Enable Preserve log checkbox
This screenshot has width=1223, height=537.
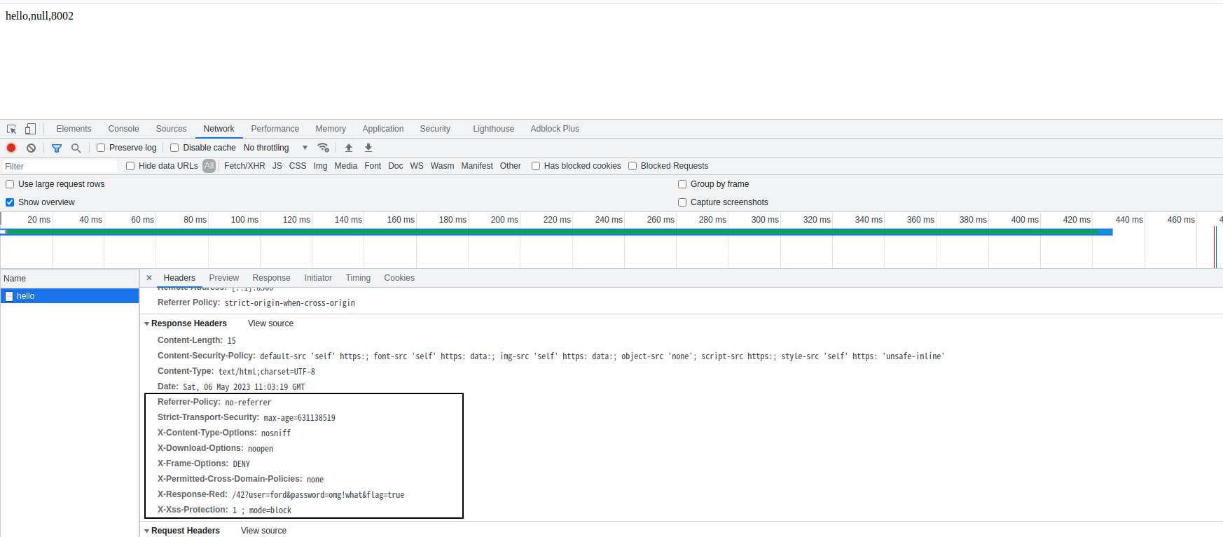(x=101, y=148)
